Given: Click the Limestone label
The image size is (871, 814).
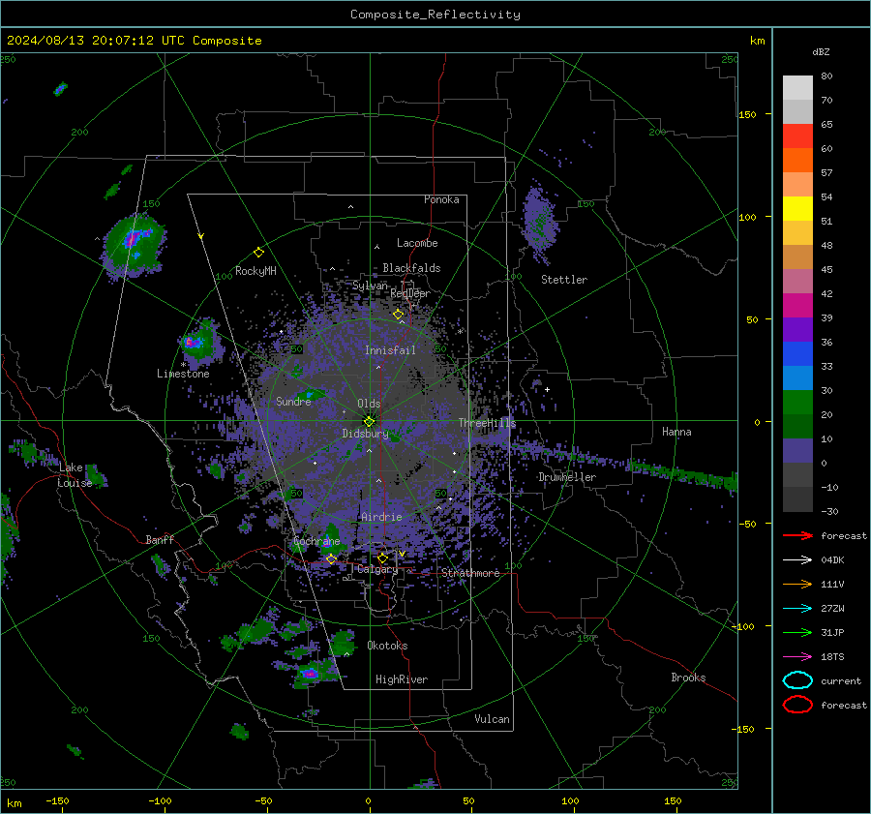Looking at the screenshot, I should (183, 374).
